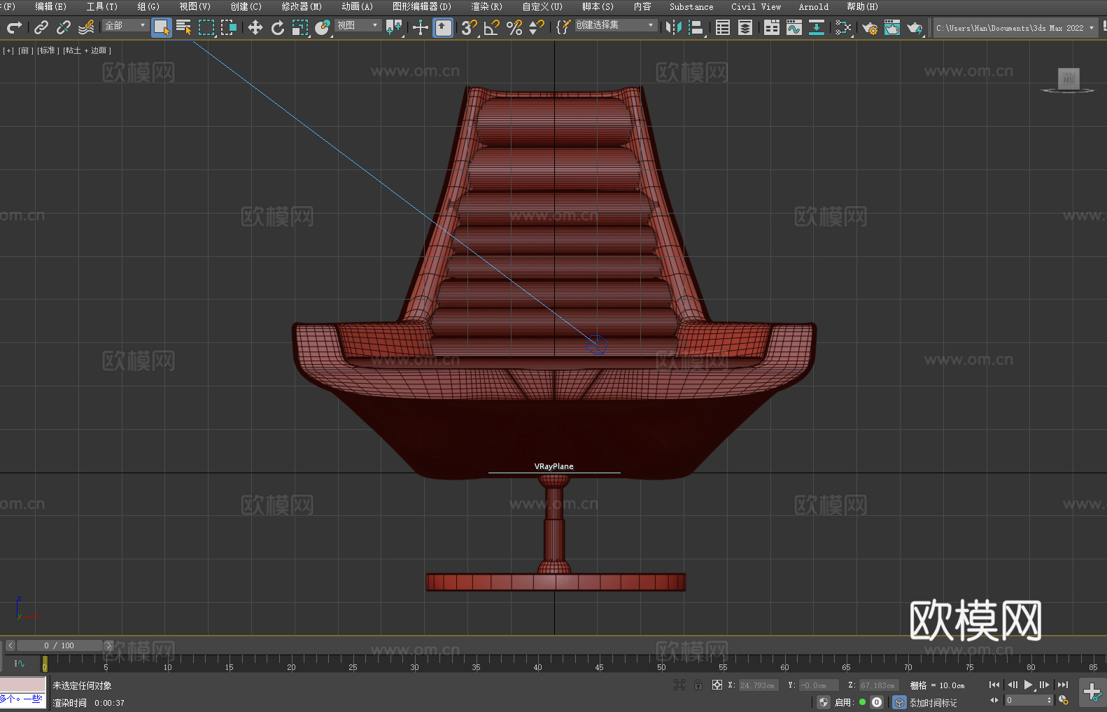This screenshot has height=712, width=1107.
Task: Open the 帮助(H) menu
Action: click(862, 6)
